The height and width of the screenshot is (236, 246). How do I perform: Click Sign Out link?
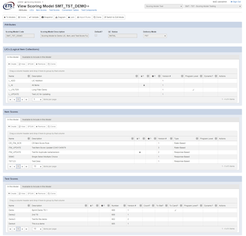coord(236,2)
